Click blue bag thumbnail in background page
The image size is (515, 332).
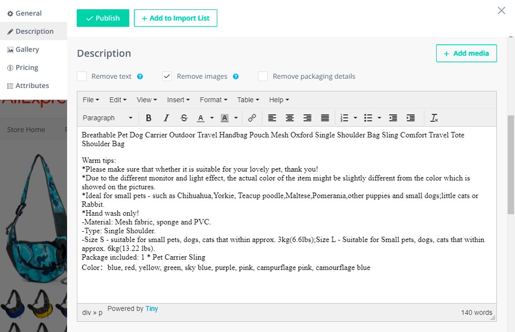point(12,304)
